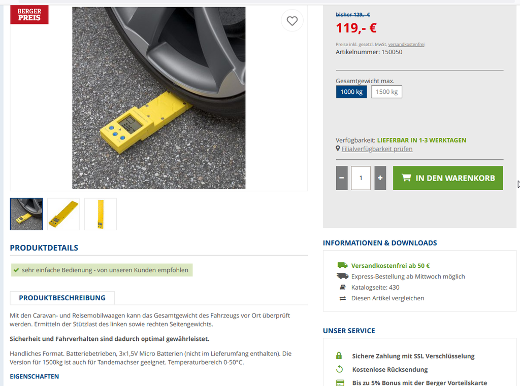Click the map pin icon for store availability
This screenshot has height=386, width=520.
click(x=338, y=149)
